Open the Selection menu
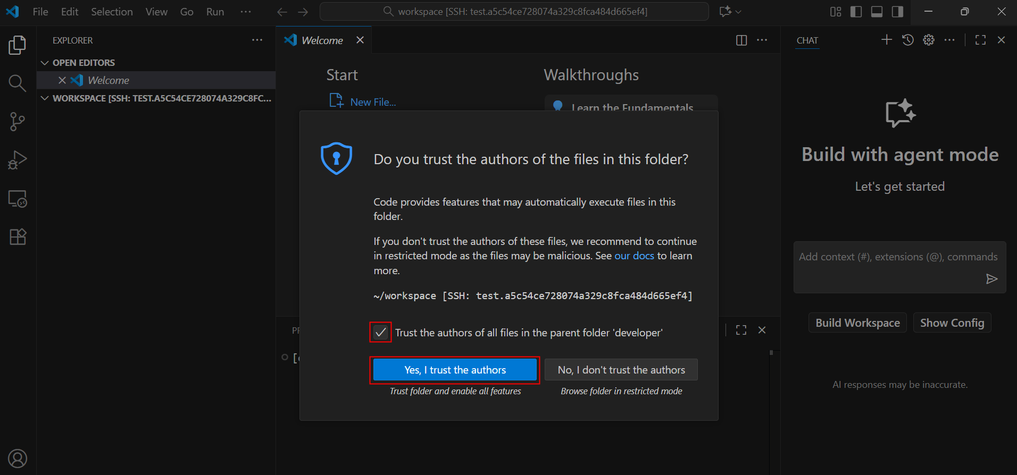Image resolution: width=1017 pixels, height=475 pixels. (x=112, y=12)
